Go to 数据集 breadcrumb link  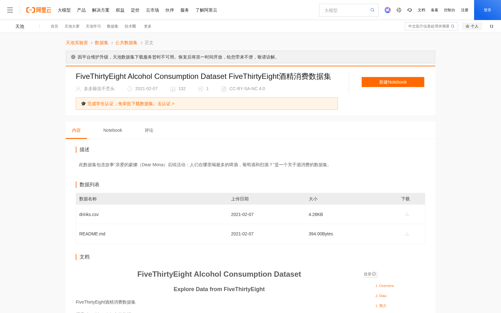tap(101, 43)
